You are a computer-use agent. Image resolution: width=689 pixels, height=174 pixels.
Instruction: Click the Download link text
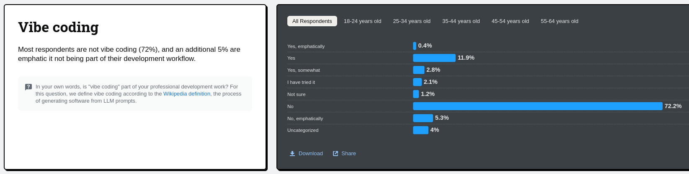coord(311,154)
